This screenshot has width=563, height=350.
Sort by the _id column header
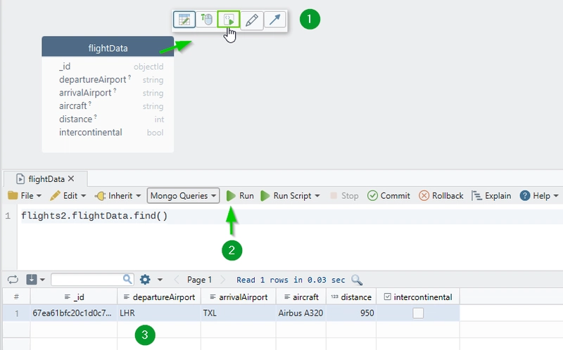74,297
